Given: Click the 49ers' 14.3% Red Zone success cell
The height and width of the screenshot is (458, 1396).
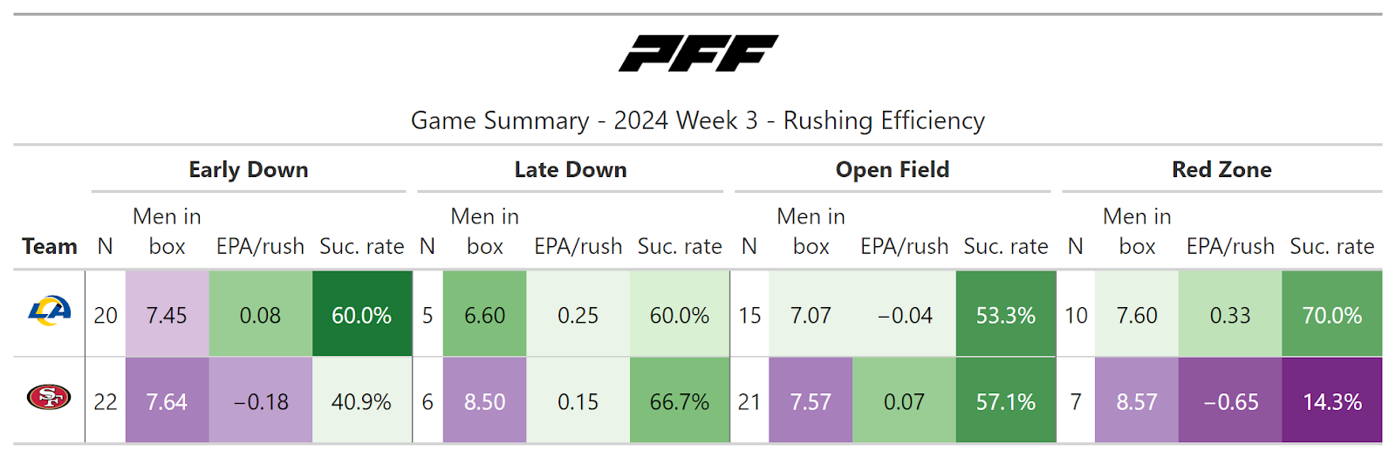Looking at the screenshot, I should click(x=1331, y=401).
